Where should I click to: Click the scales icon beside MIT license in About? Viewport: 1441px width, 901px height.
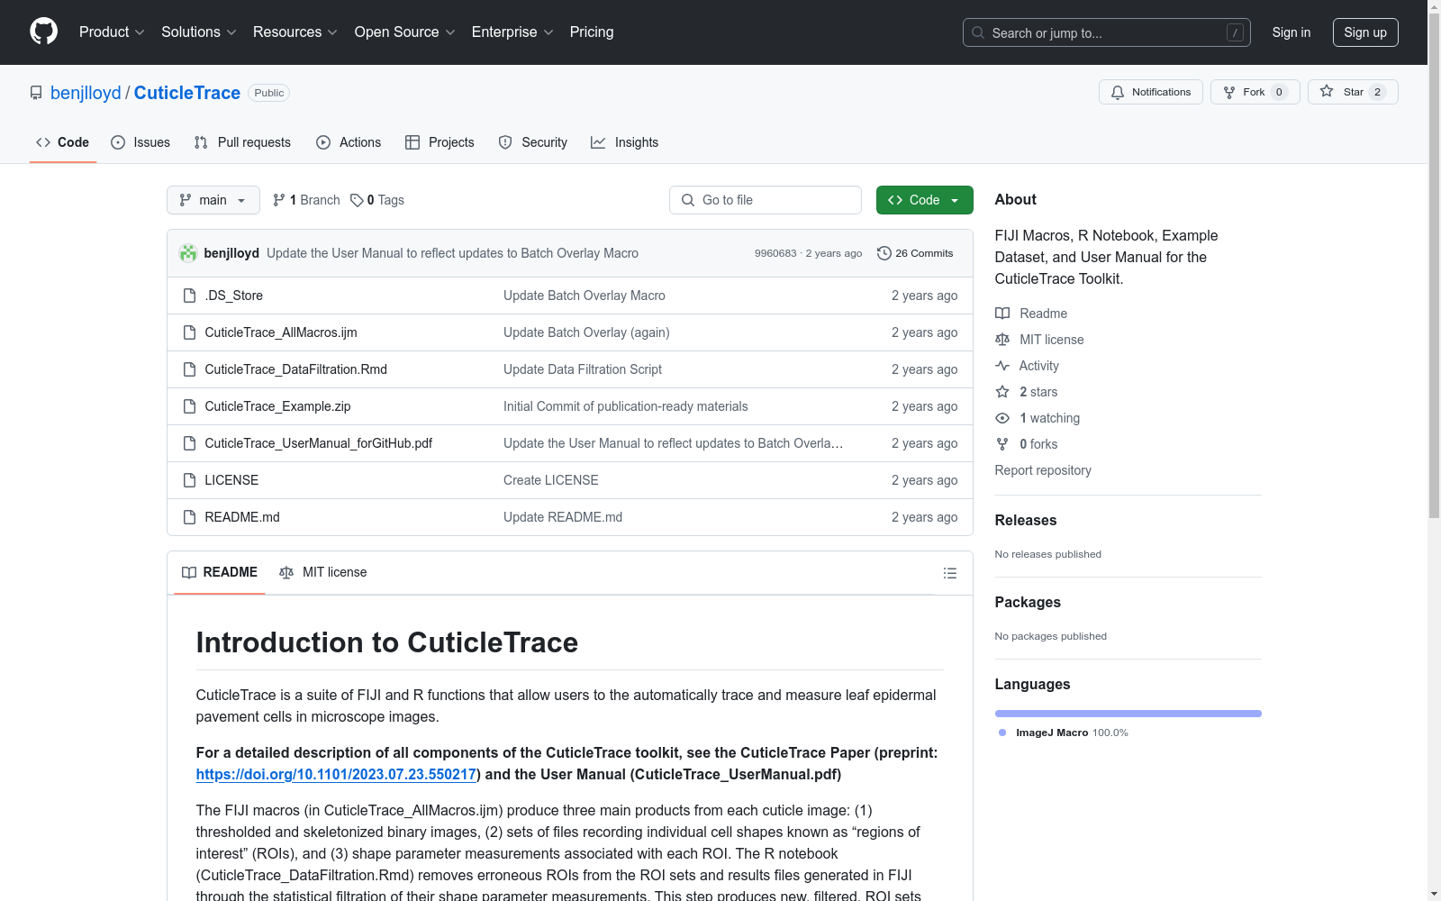[1002, 340]
